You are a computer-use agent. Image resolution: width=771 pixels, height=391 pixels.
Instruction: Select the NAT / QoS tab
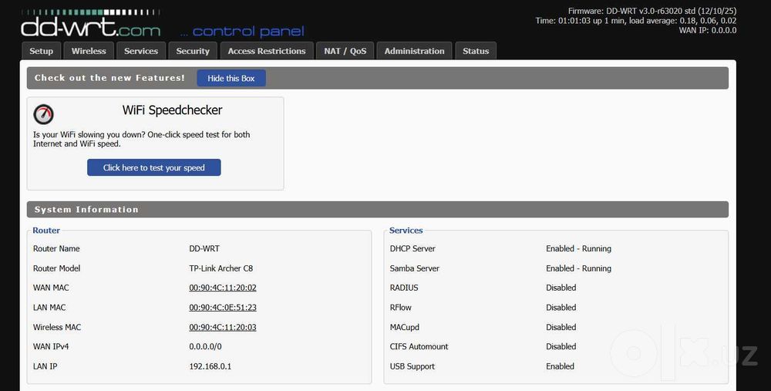[x=345, y=51]
